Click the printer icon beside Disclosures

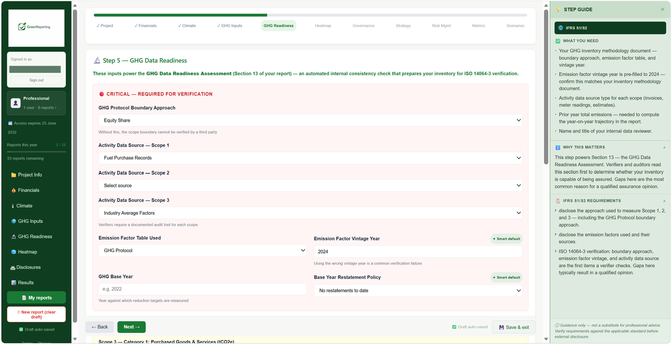[12, 267]
